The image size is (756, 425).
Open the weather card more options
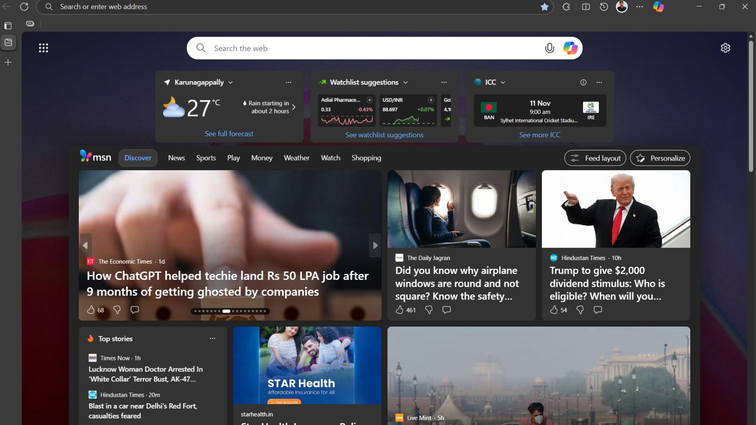pos(289,82)
